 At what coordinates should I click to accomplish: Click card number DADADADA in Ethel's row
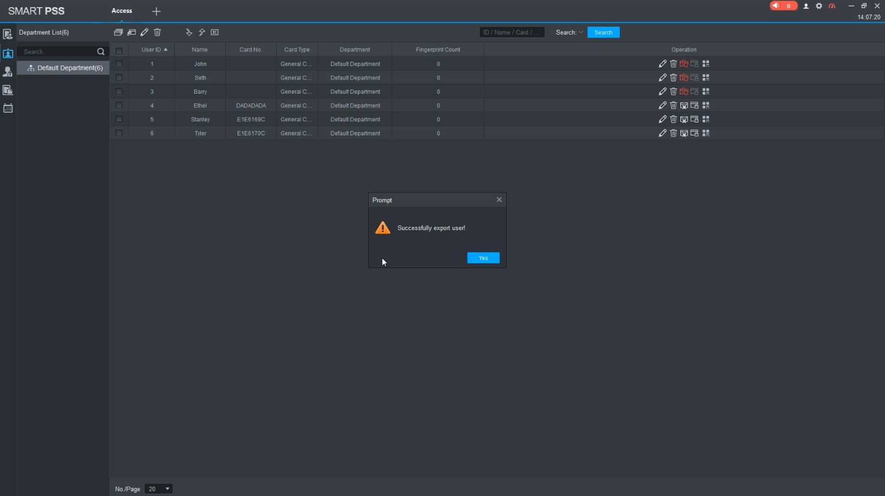pyautogui.click(x=251, y=106)
